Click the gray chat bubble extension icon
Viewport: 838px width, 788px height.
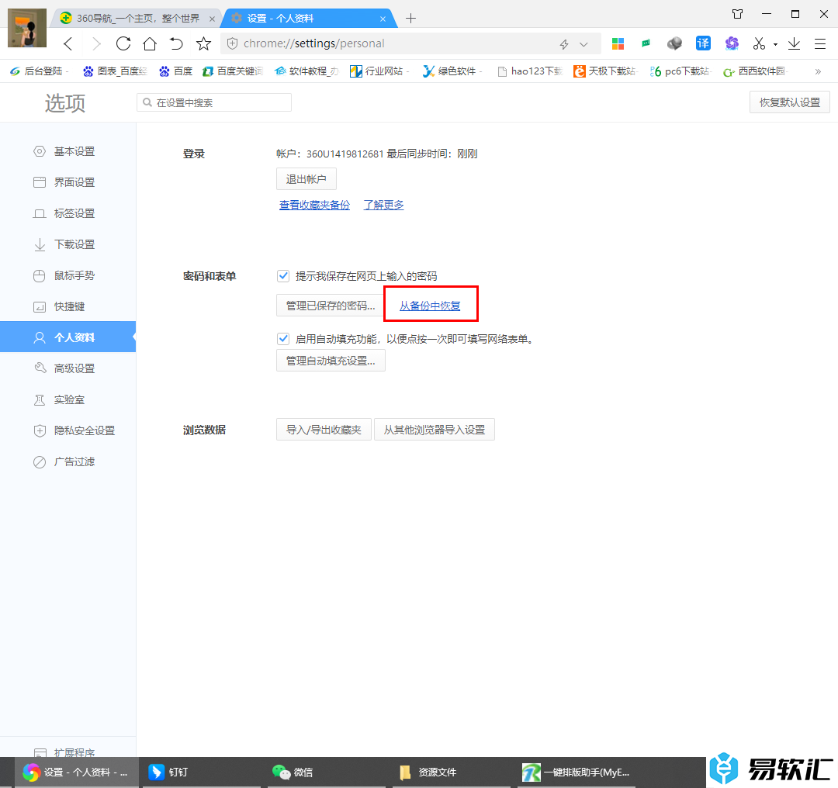[x=674, y=43]
